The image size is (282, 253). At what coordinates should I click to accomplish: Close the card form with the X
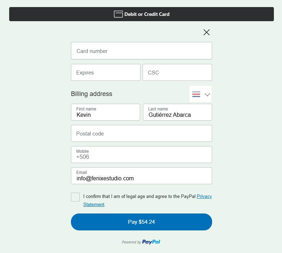click(206, 32)
